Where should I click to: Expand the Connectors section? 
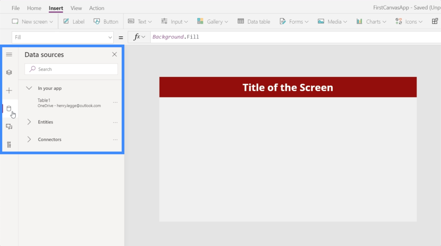coord(29,139)
